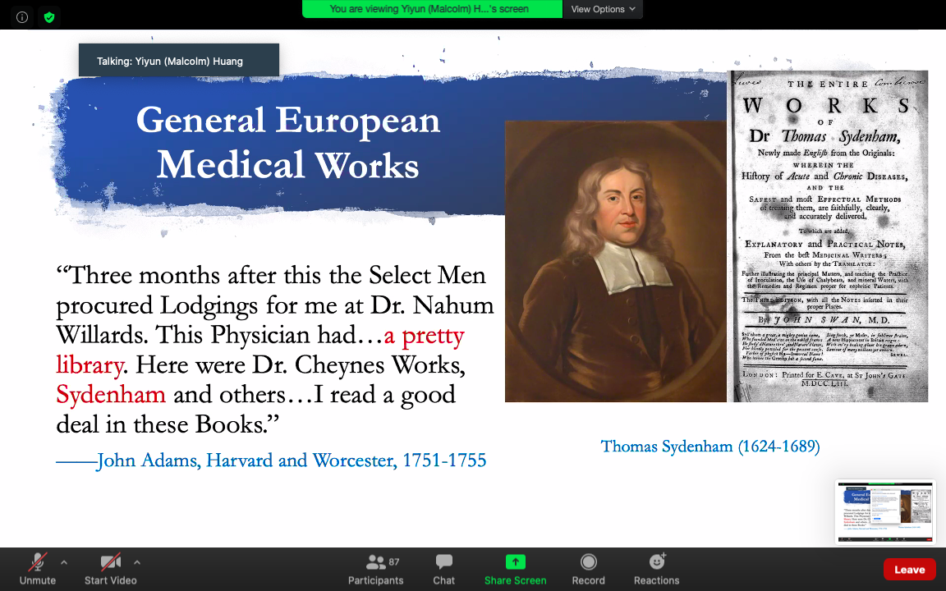Viewport: 946px width, 591px height.
Task: Click the Share Screen icon
Action: (515, 562)
